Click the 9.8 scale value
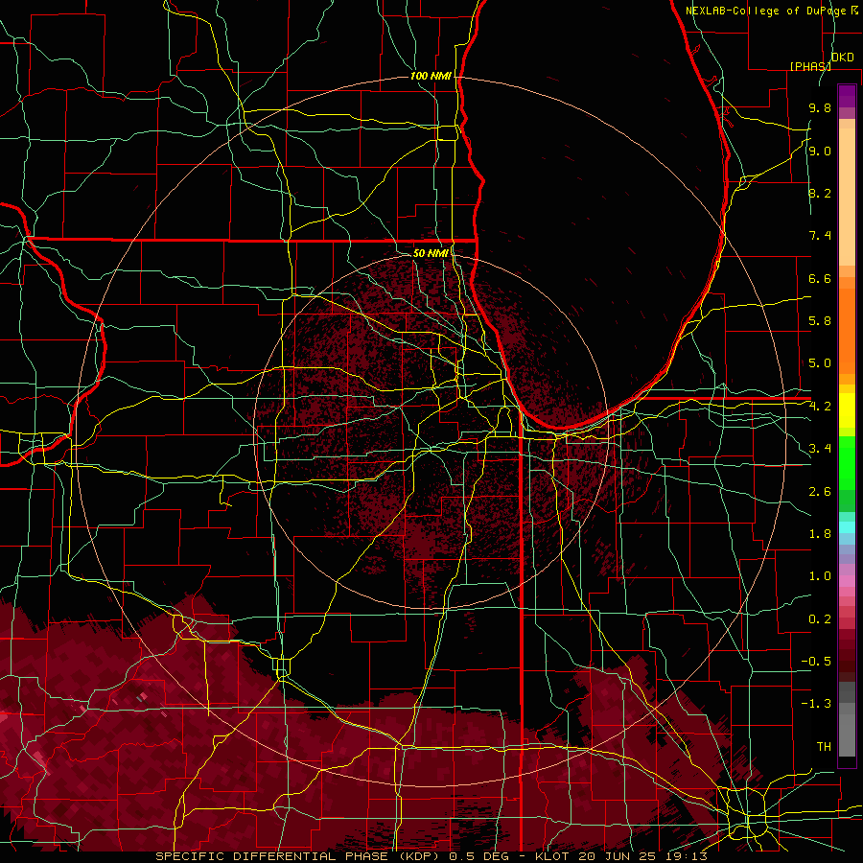 [x=820, y=107]
